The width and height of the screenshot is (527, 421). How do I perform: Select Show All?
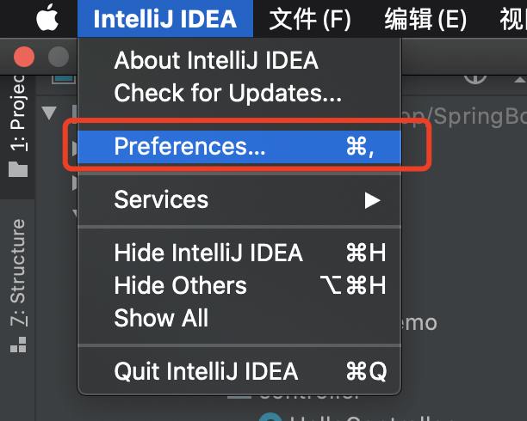(239, 318)
